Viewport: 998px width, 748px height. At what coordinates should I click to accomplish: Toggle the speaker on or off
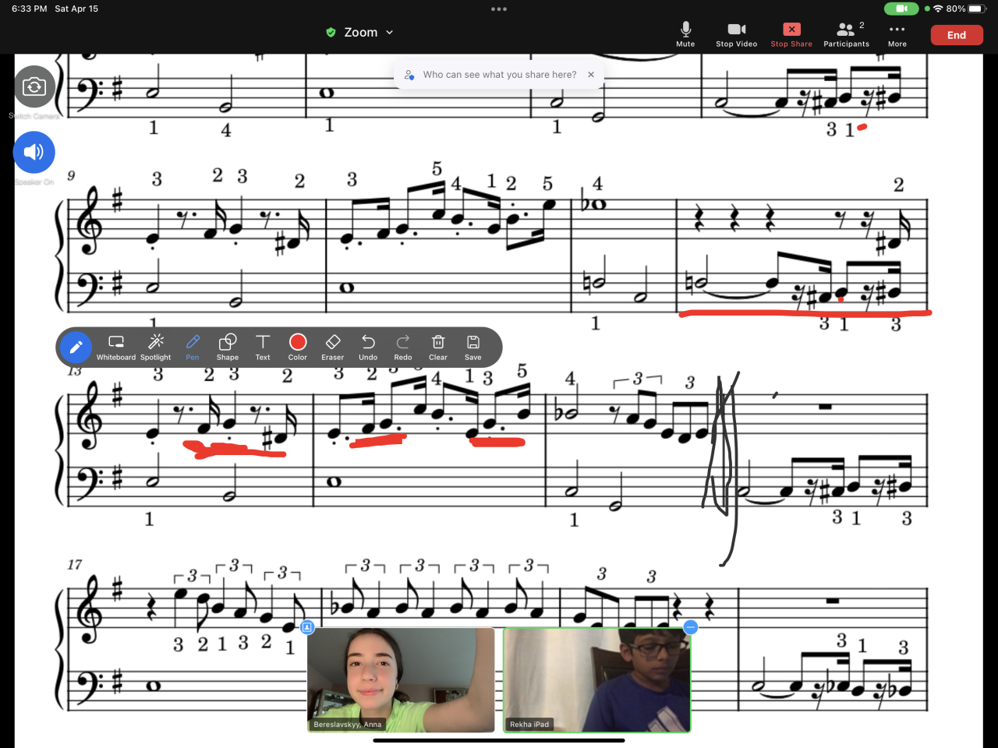click(34, 152)
